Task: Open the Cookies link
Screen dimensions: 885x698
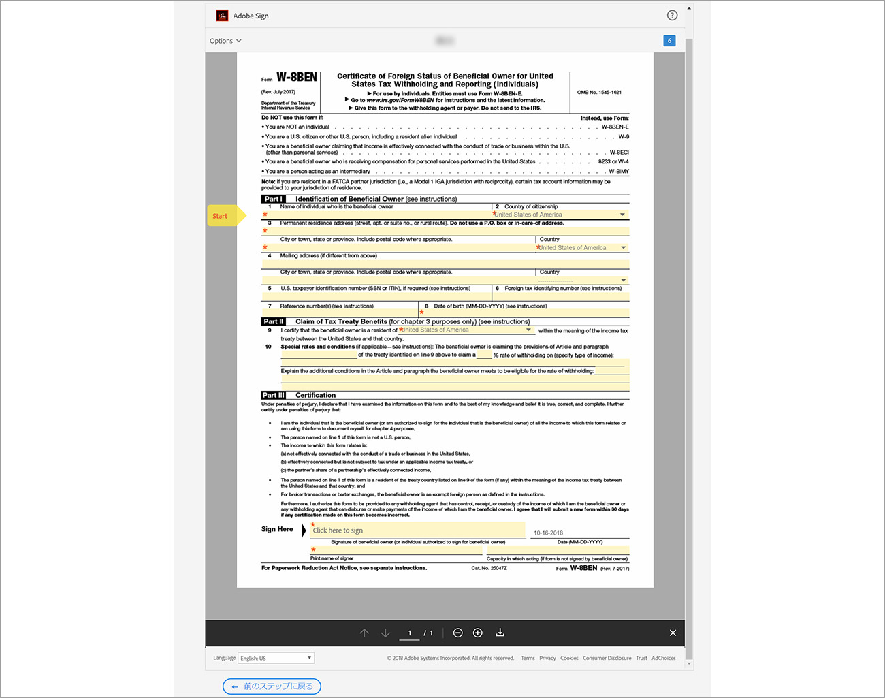Action: [x=569, y=658]
